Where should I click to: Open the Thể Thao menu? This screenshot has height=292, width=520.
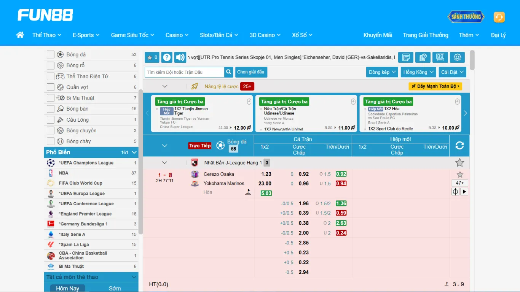[x=46, y=35]
